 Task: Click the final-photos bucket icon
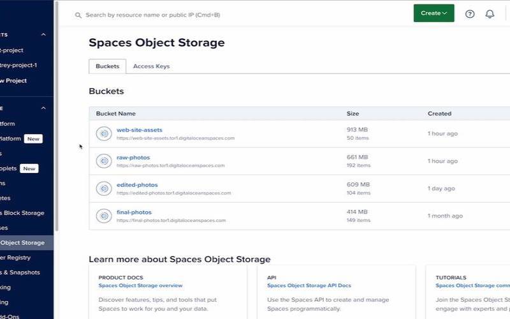click(104, 216)
